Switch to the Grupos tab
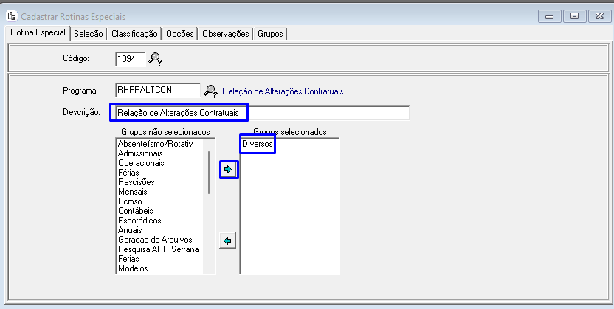The image size is (614, 309). click(x=271, y=33)
